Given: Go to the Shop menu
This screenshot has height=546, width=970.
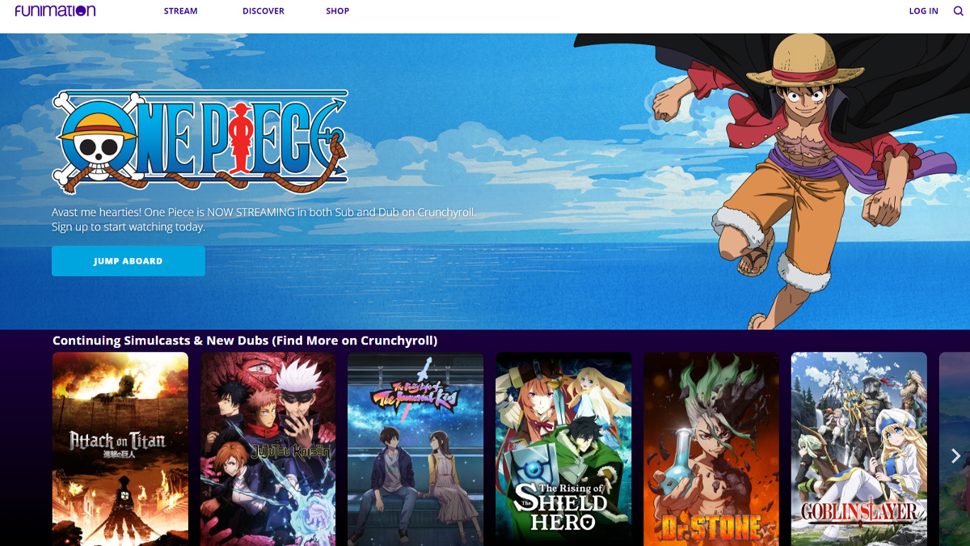Looking at the screenshot, I should click(337, 11).
